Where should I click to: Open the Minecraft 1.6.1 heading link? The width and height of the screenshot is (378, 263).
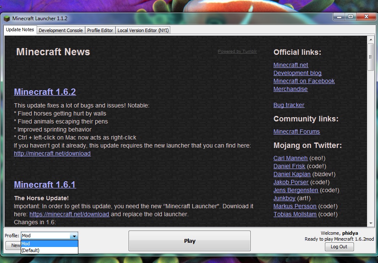tap(45, 185)
